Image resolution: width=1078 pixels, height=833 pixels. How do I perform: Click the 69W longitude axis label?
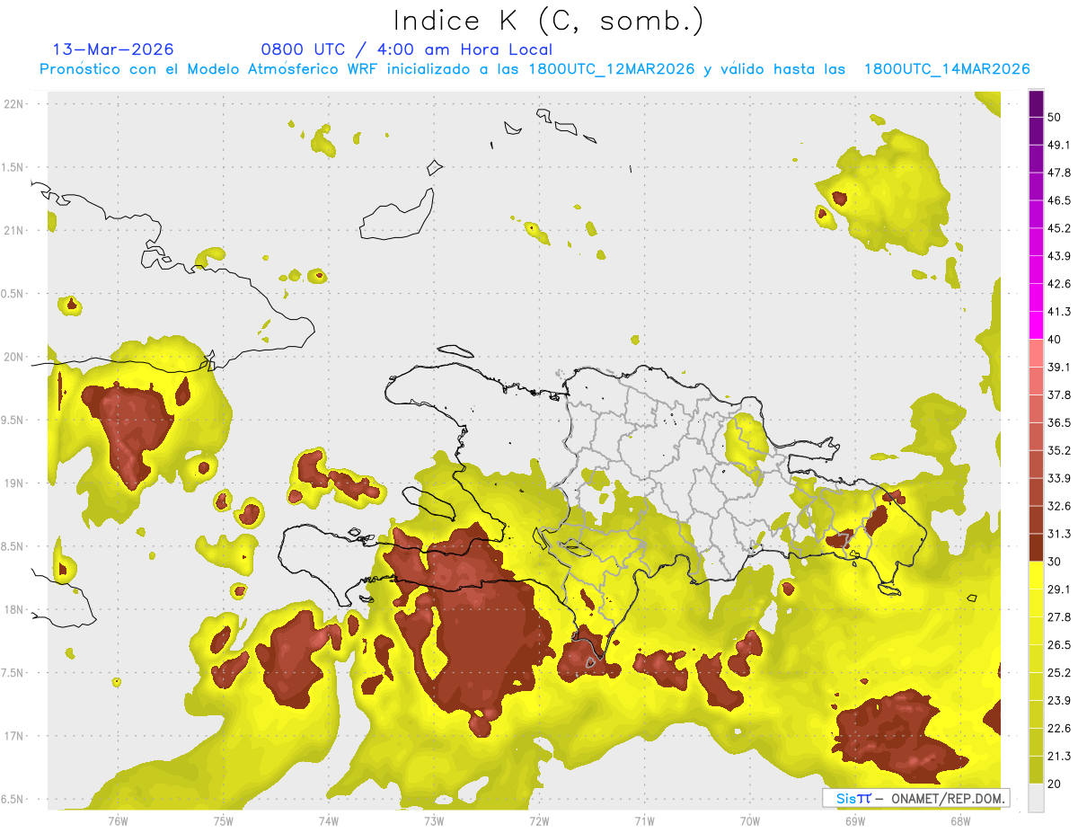pyautogui.click(x=855, y=820)
